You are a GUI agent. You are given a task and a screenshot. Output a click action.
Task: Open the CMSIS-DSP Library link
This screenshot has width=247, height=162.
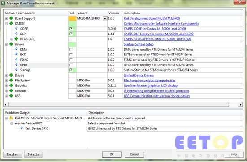click(x=159, y=34)
